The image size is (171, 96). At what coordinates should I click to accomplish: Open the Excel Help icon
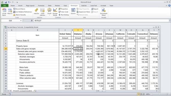[x=169, y=6]
